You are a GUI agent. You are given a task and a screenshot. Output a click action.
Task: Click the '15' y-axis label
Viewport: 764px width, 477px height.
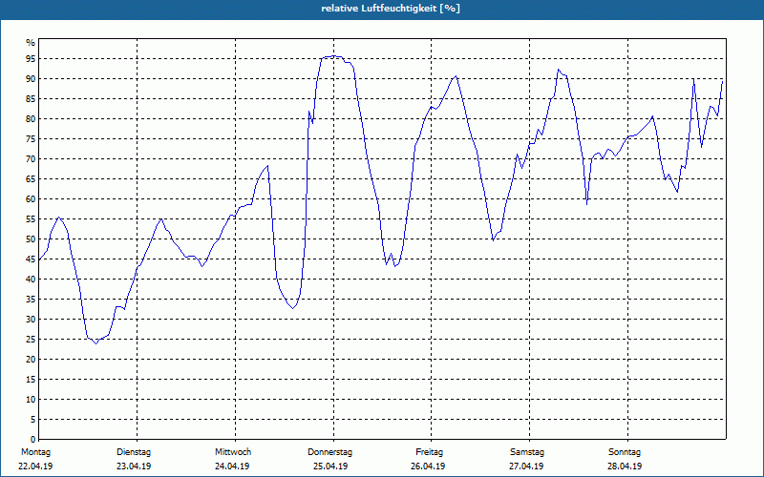(31, 380)
